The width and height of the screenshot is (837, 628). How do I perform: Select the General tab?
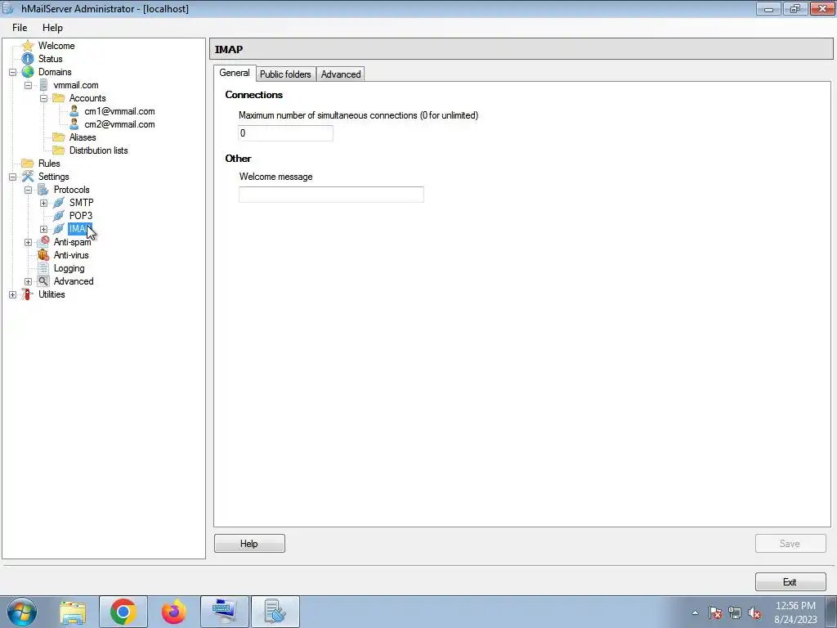click(235, 73)
